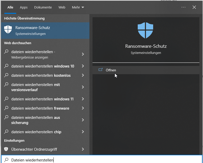Viewport: 203px width, 163px height.
Task: Switch to the Alle tab
Action: (x=10, y=7)
